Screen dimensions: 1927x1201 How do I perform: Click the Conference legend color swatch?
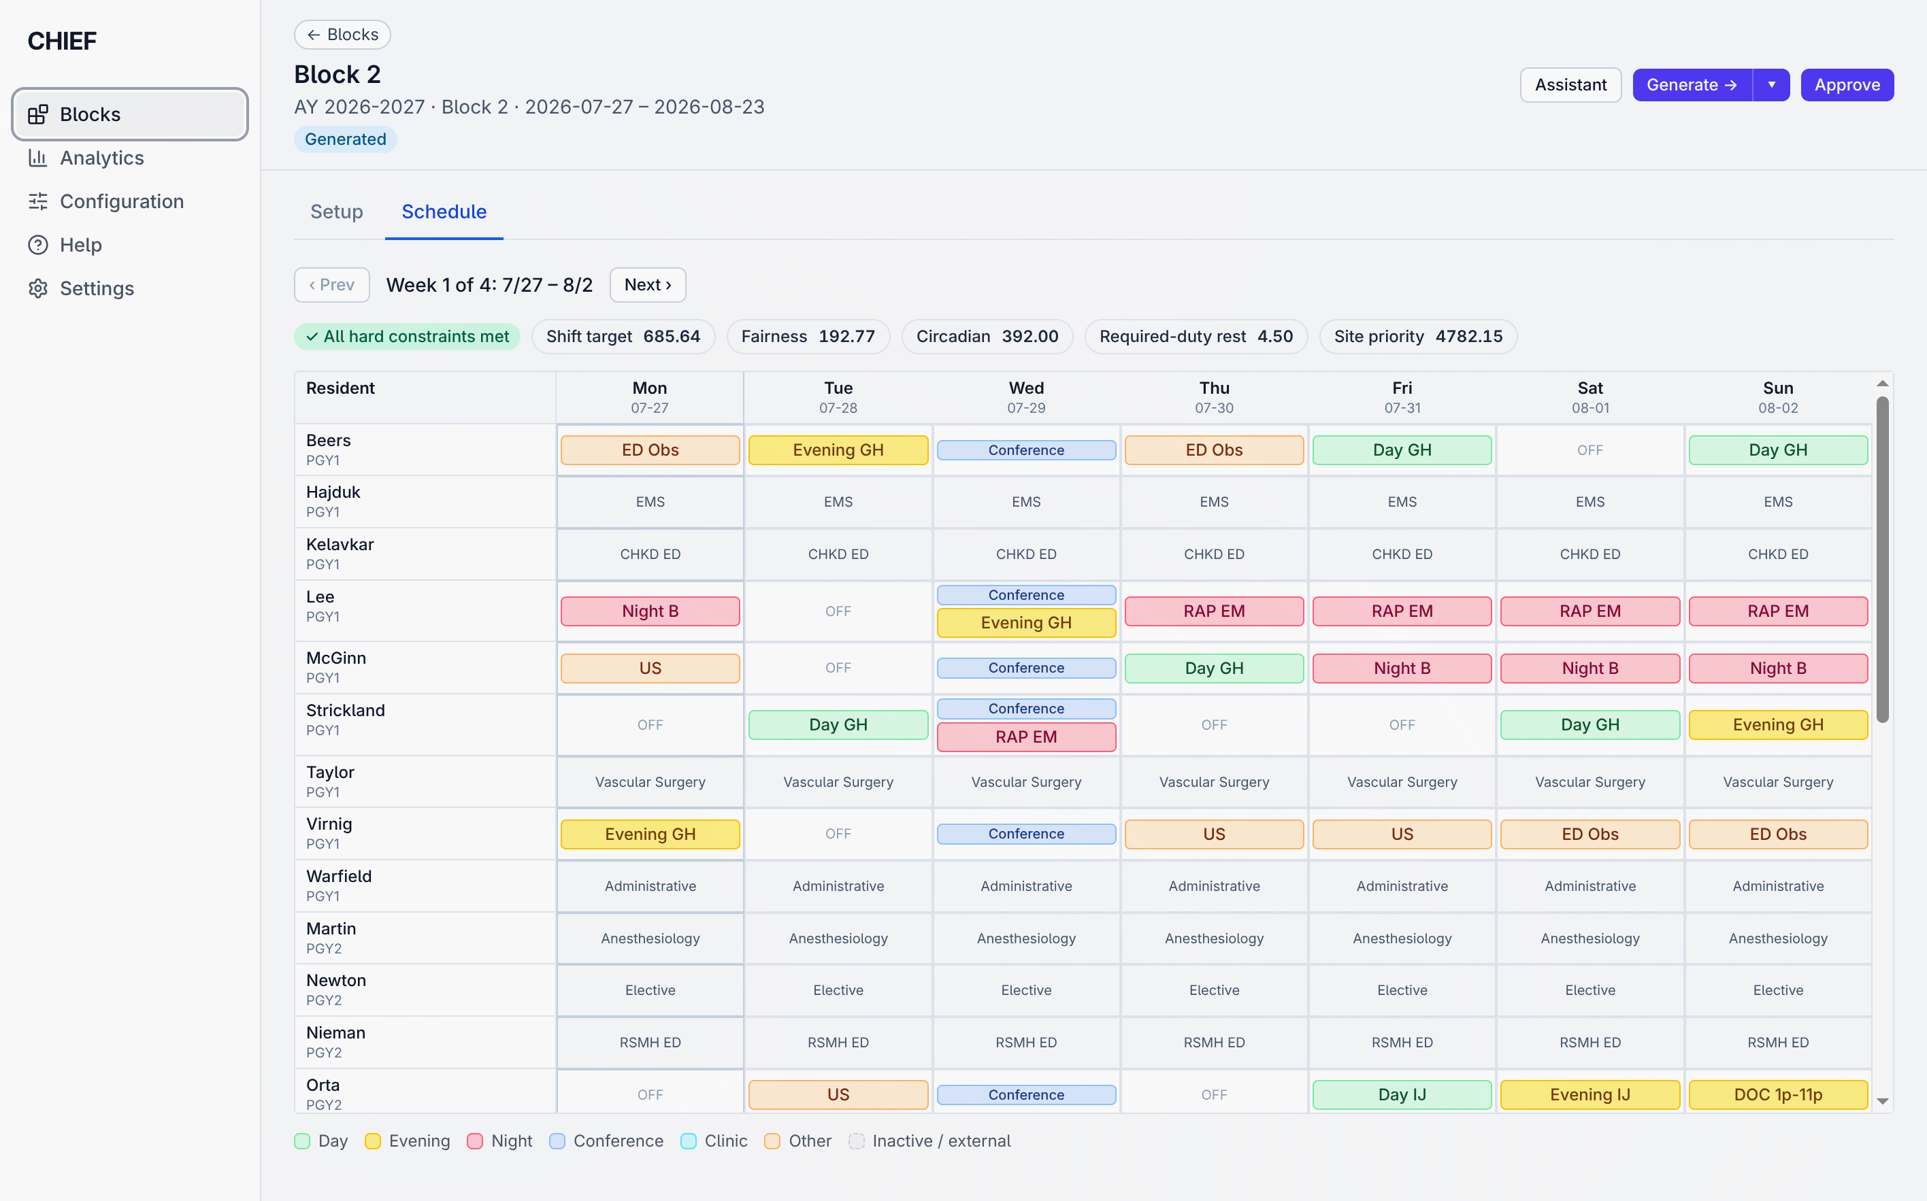point(557,1141)
